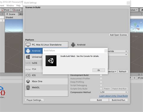This screenshot has width=143, height=112.
Task: Select the PS4 platform
Action: coord(34,69)
